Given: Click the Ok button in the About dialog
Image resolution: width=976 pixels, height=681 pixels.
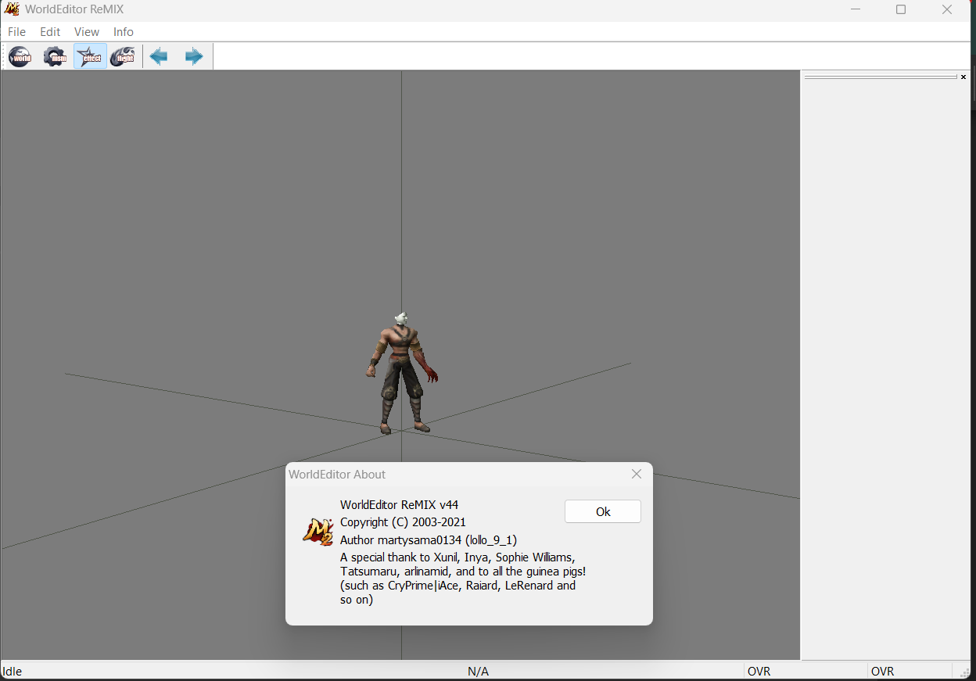Looking at the screenshot, I should [602, 511].
